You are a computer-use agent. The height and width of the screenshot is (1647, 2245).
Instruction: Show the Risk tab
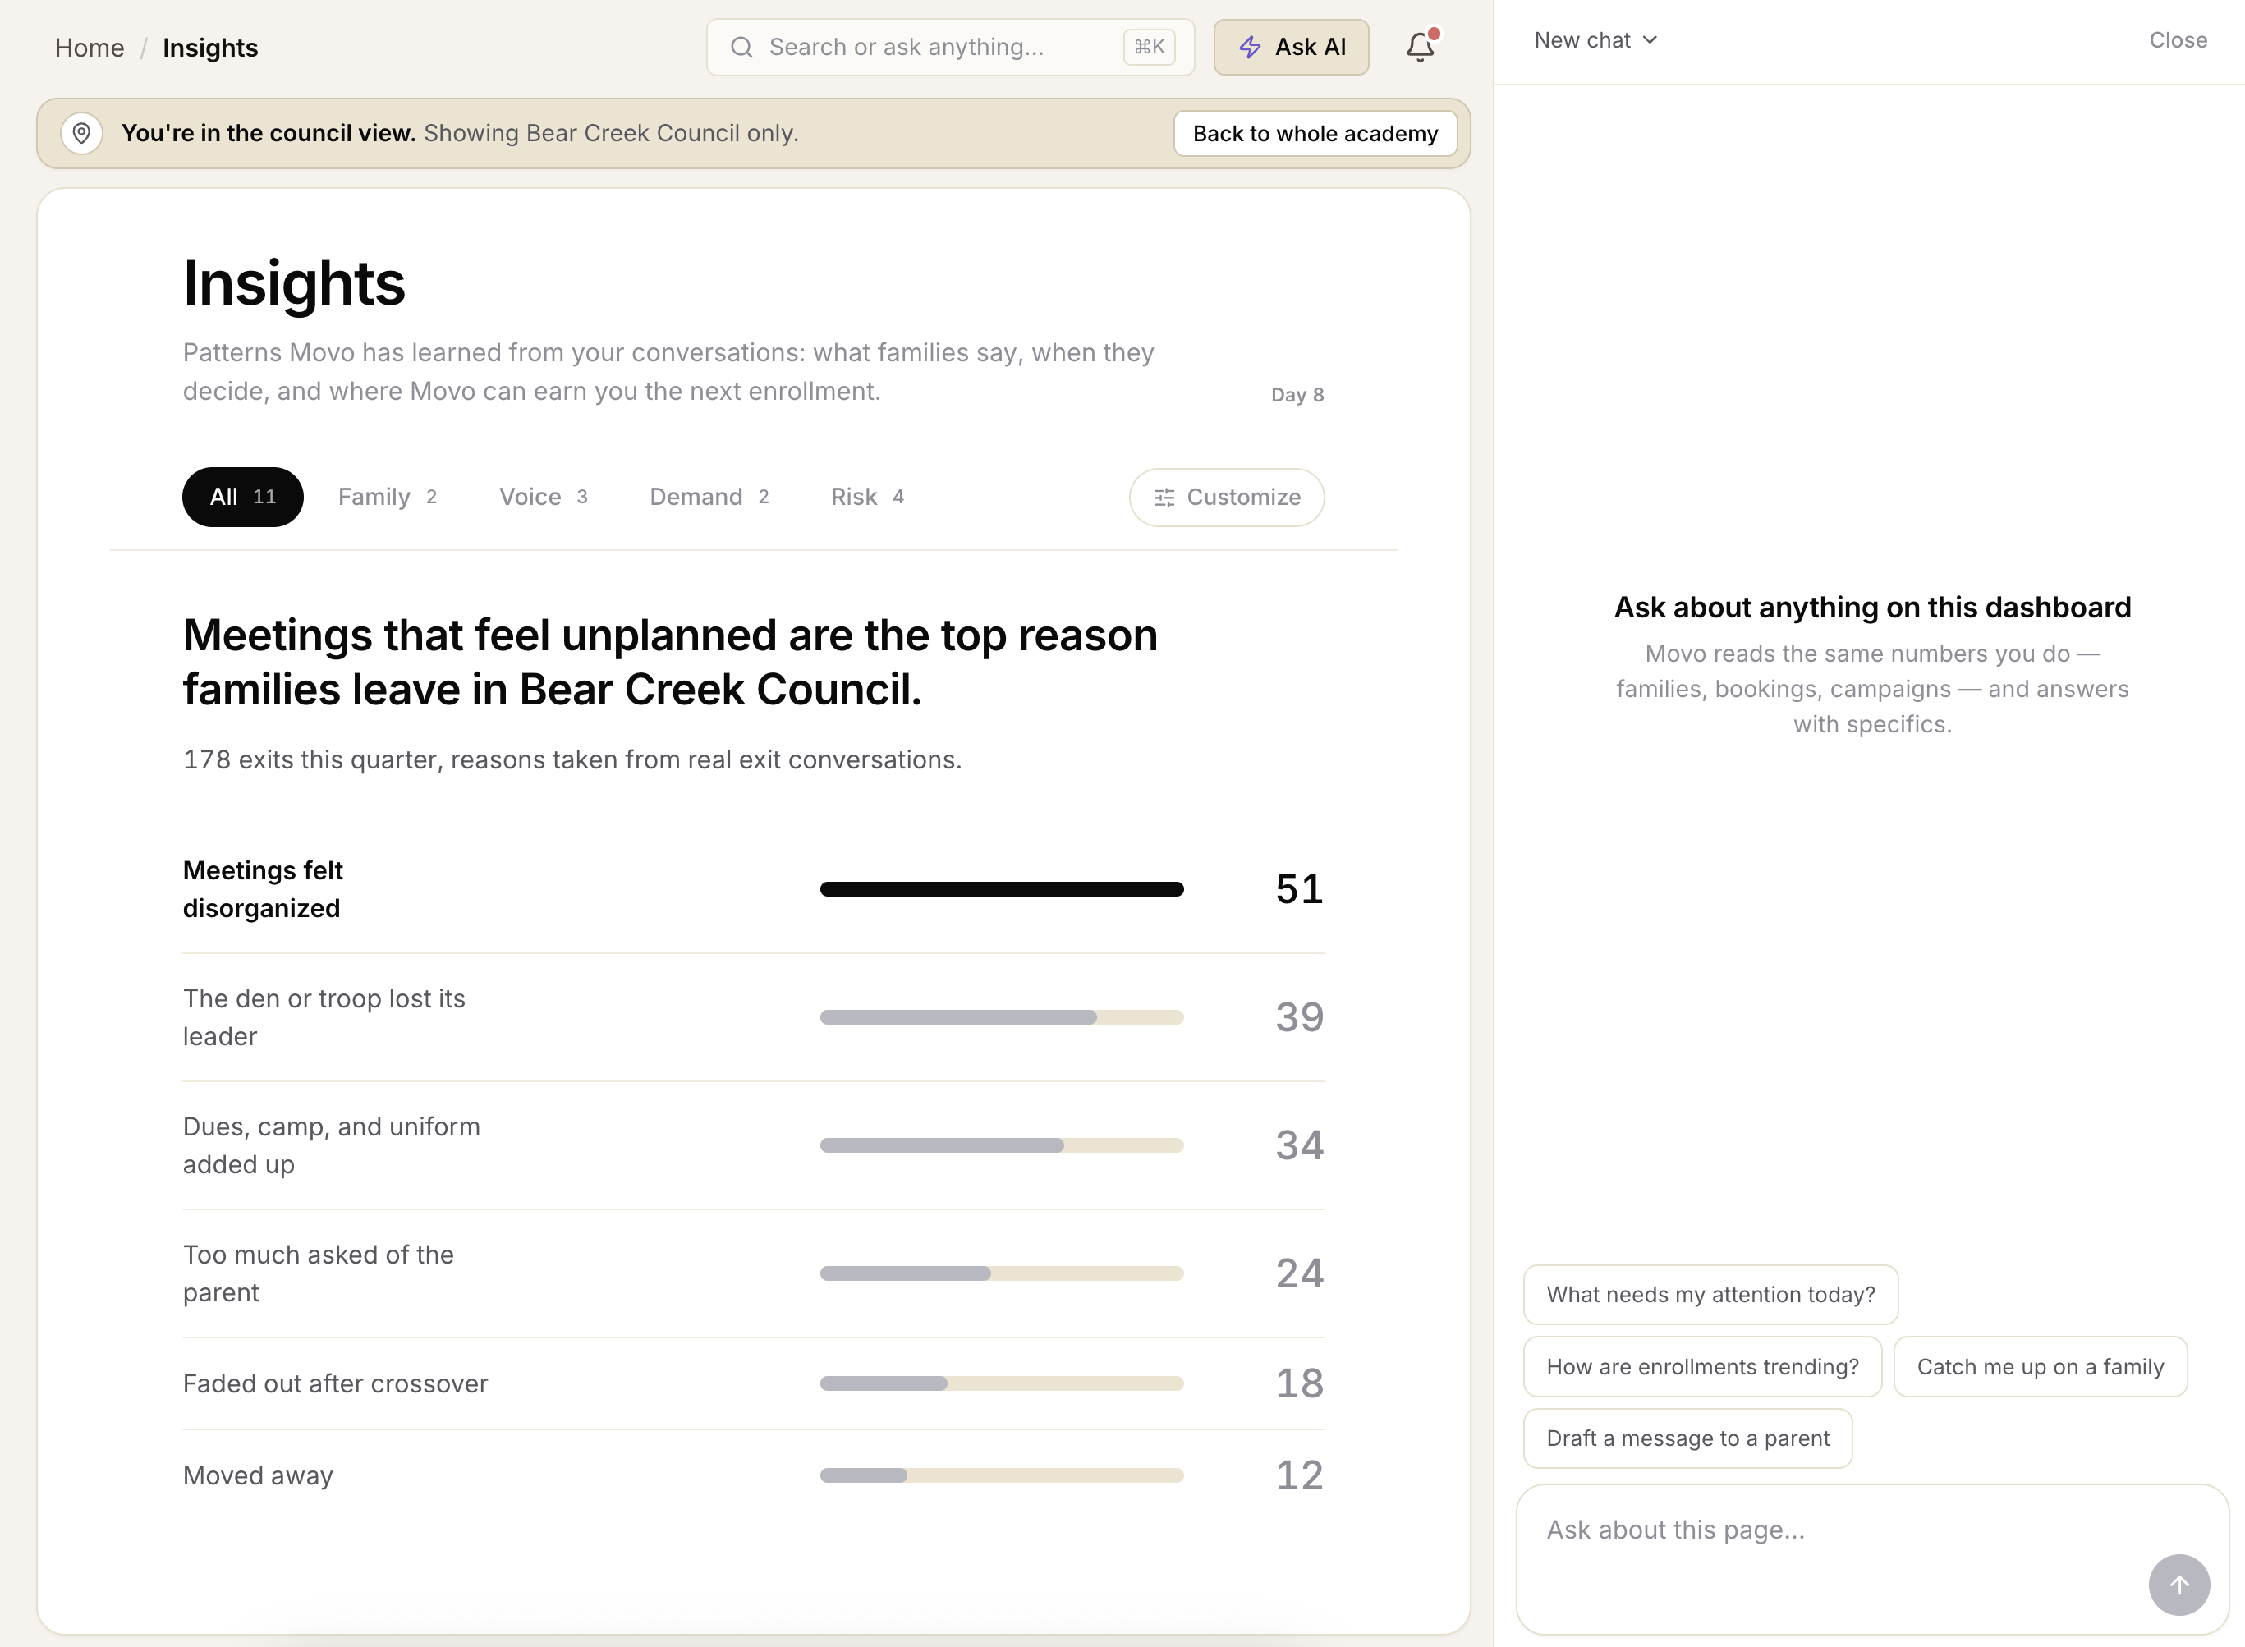pyautogui.click(x=867, y=497)
